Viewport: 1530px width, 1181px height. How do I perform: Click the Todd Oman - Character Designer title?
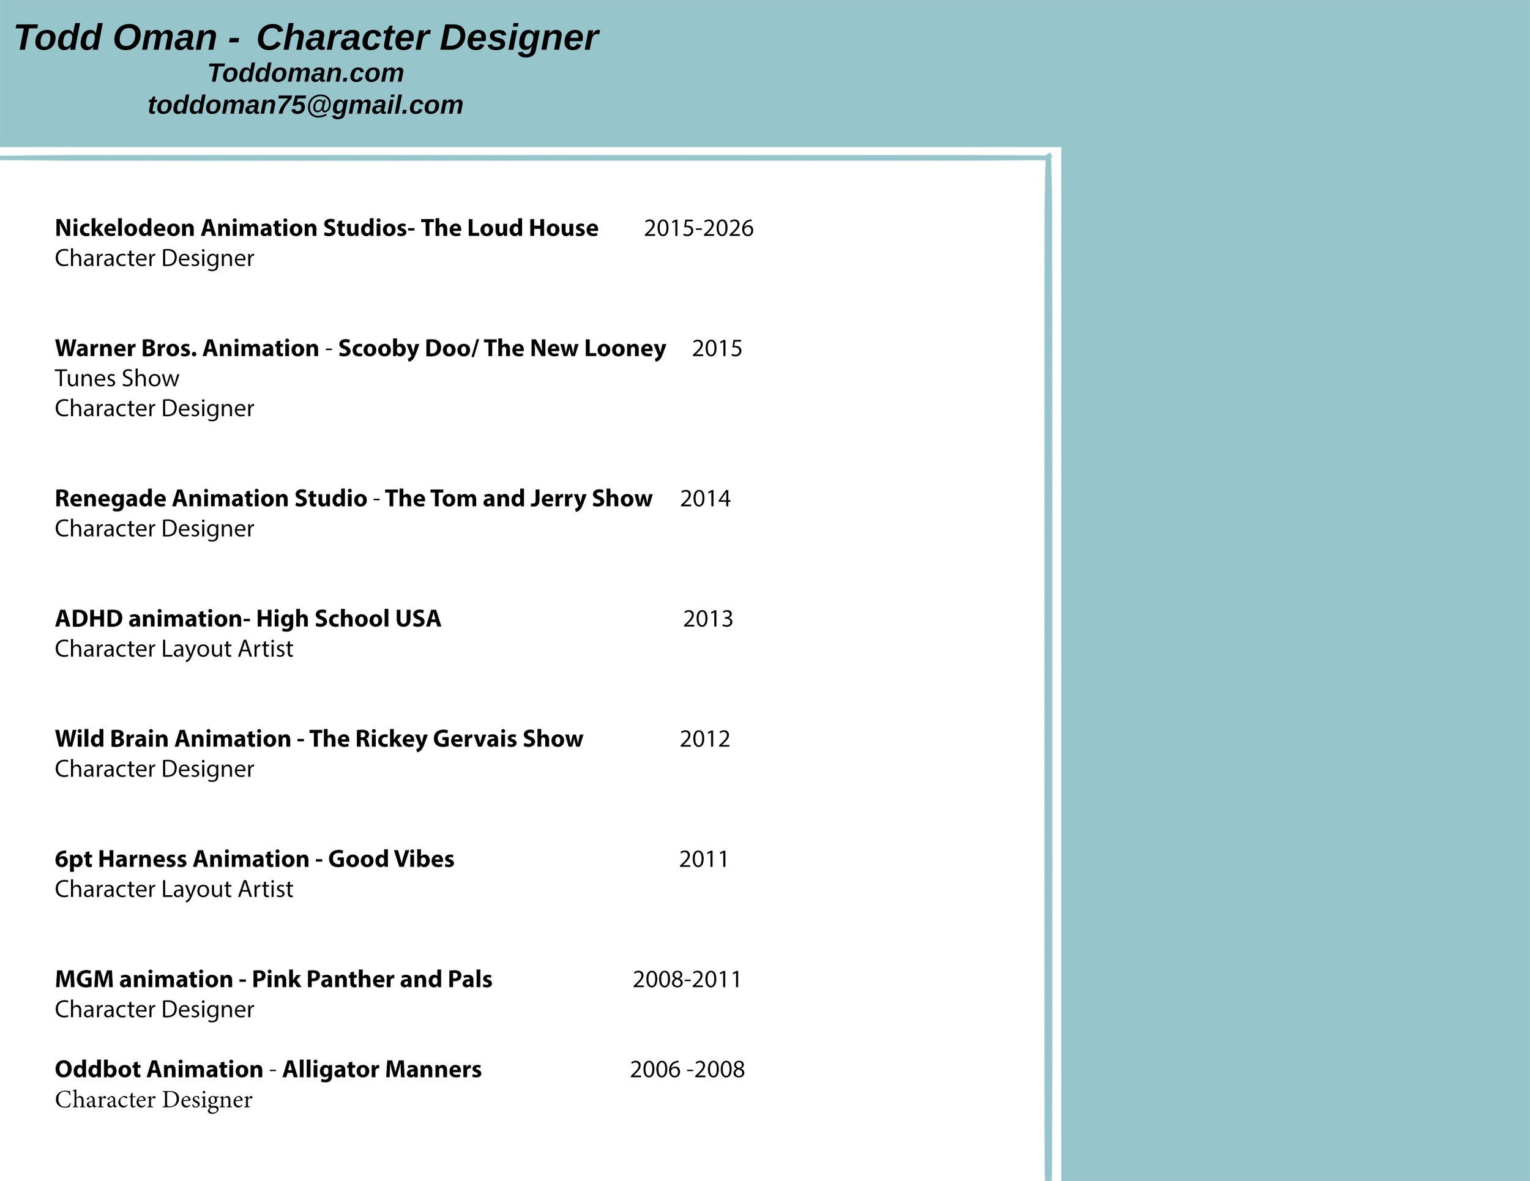(306, 37)
